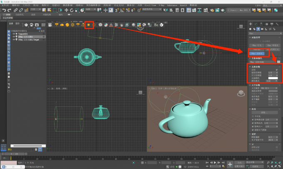Image resolution: width=283 pixels, height=169 pixels.
Task: Toggle the Angle Snap icon
Action: 122,10
